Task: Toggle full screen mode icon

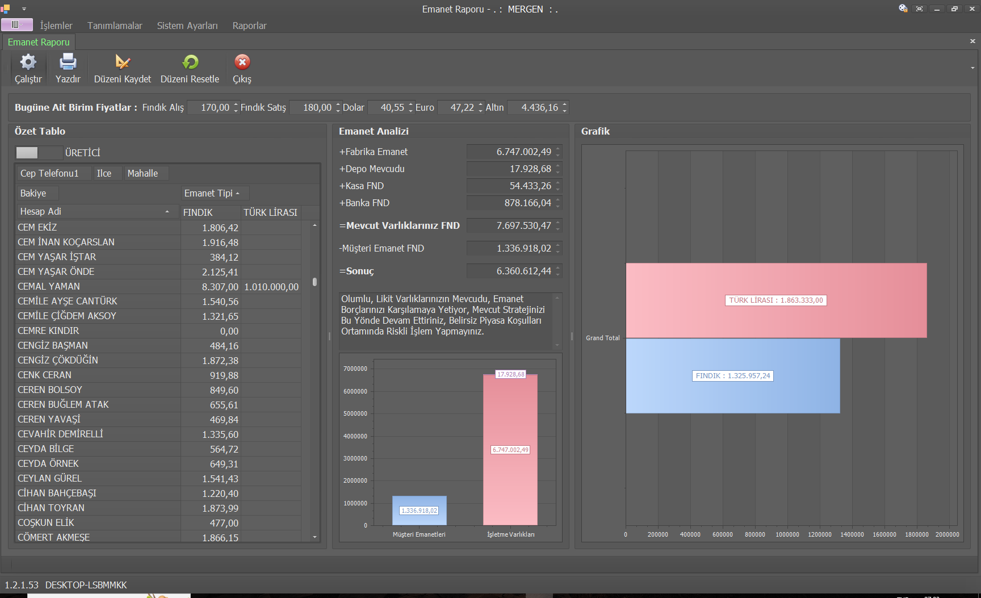Action: pos(920,9)
